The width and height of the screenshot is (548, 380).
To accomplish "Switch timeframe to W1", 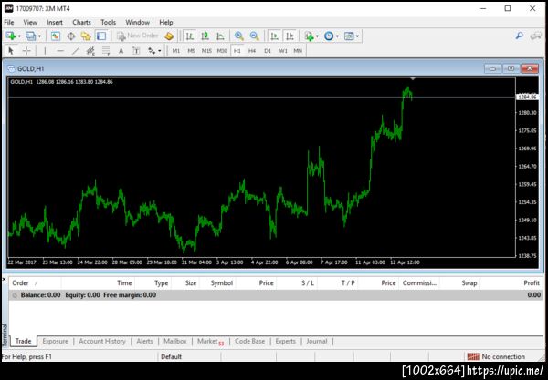I will click(283, 51).
